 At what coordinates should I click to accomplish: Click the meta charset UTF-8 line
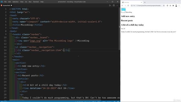point(26,18)
